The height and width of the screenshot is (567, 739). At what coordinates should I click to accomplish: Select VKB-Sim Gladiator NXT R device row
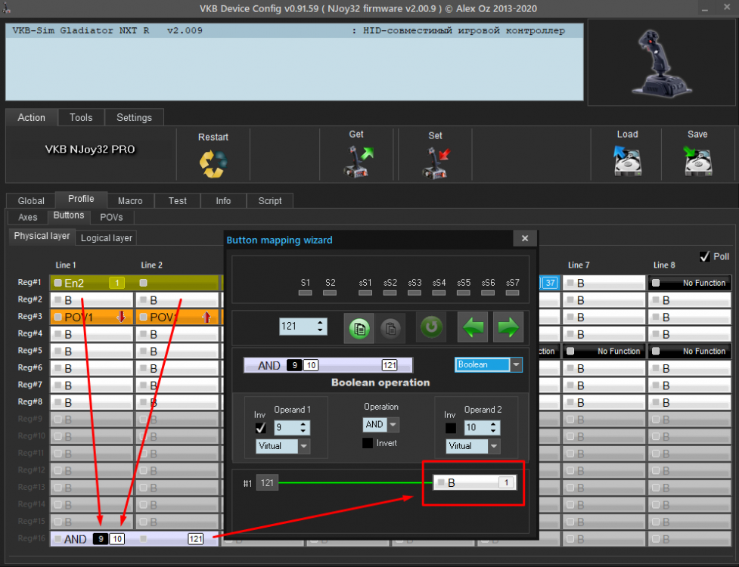click(294, 30)
